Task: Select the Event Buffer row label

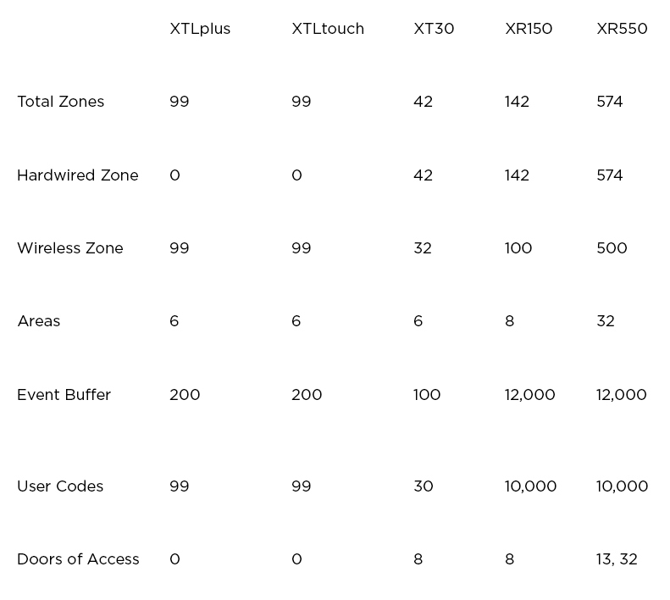Action: (64, 395)
